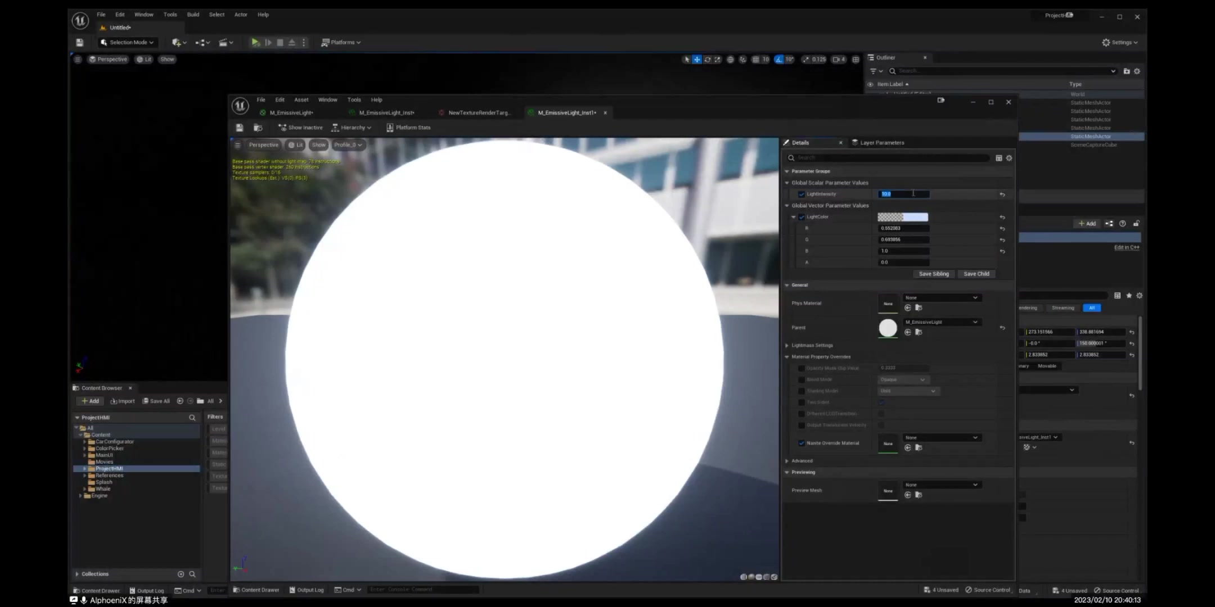Viewport: 1215px width, 607px height.
Task: Click Save All in the Content Browser
Action: 156,401
